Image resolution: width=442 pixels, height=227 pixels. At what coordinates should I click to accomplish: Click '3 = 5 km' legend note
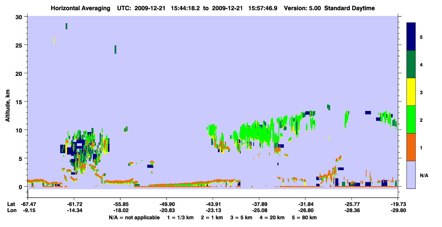pyautogui.click(x=241, y=217)
